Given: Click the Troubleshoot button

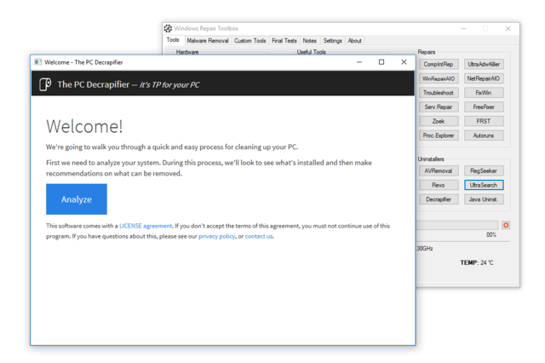Looking at the screenshot, I should 439,93.
